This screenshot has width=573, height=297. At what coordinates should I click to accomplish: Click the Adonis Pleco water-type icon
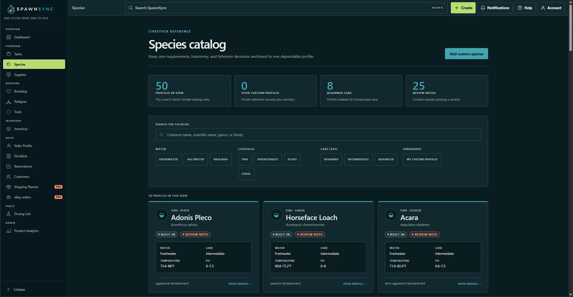(162, 215)
